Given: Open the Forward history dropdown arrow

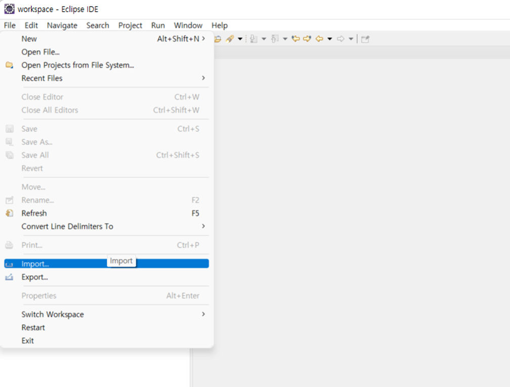Looking at the screenshot, I should click(x=351, y=39).
